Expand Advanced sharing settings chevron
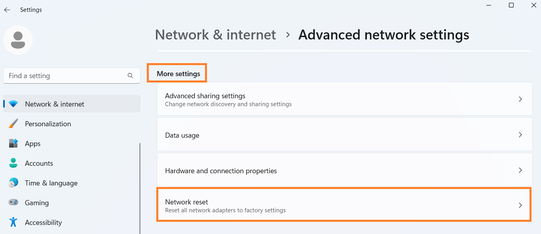The height and width of the screenshot is (234, 541). [x=520, y=99]
